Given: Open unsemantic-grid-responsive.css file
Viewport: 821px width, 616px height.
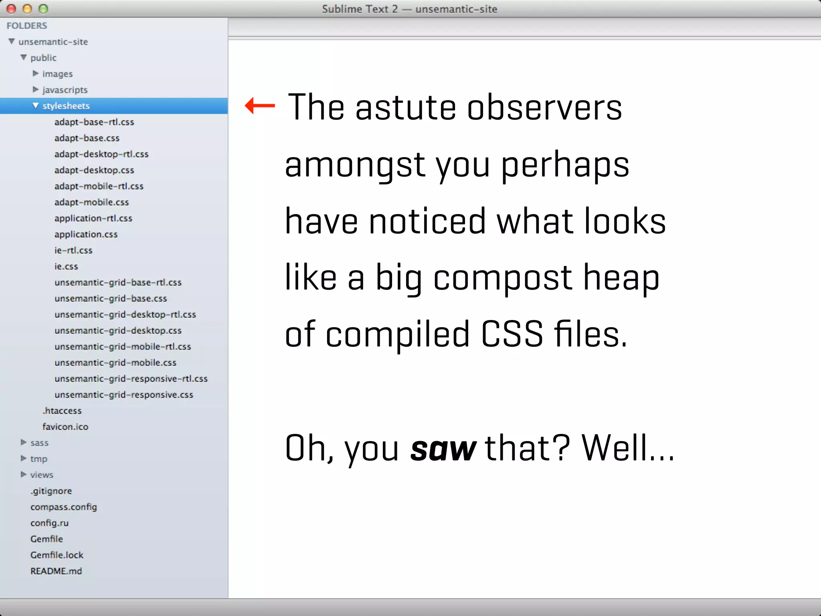Looking at the screenshot, I should tap(123, 395).
